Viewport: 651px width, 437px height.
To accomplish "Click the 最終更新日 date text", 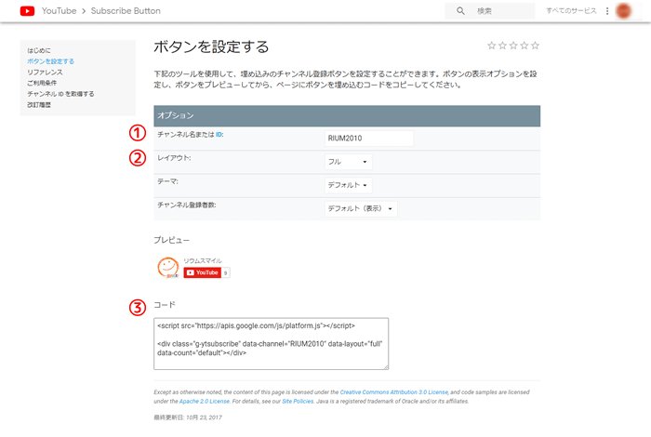I will [x=188, y=417].
